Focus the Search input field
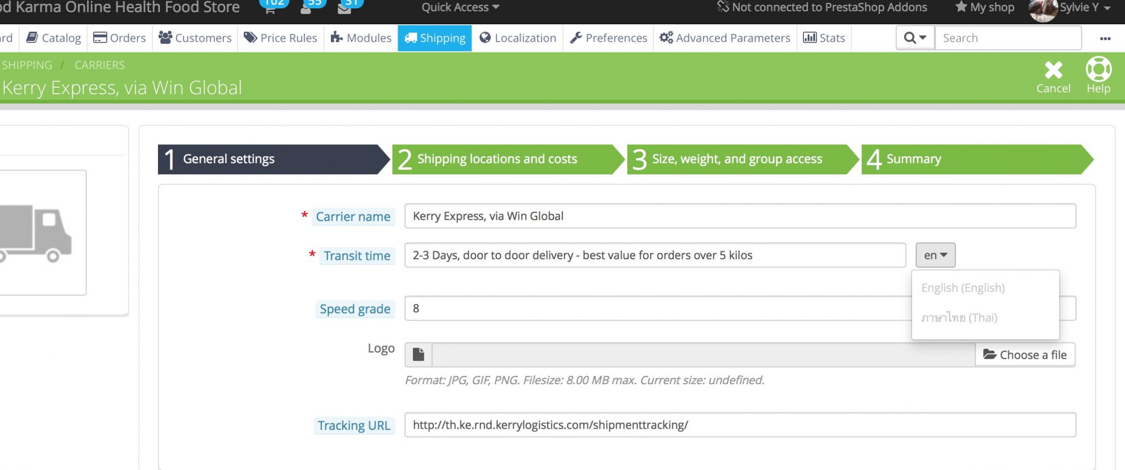The width and height of the screenshot is (1125, 470). click(1008, 38)
